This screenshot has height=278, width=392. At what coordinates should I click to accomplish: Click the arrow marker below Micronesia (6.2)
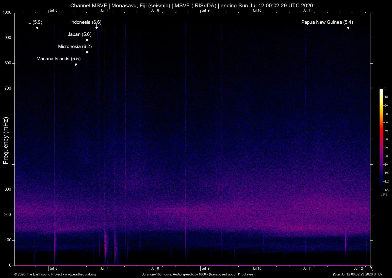[x=87, y=51]
